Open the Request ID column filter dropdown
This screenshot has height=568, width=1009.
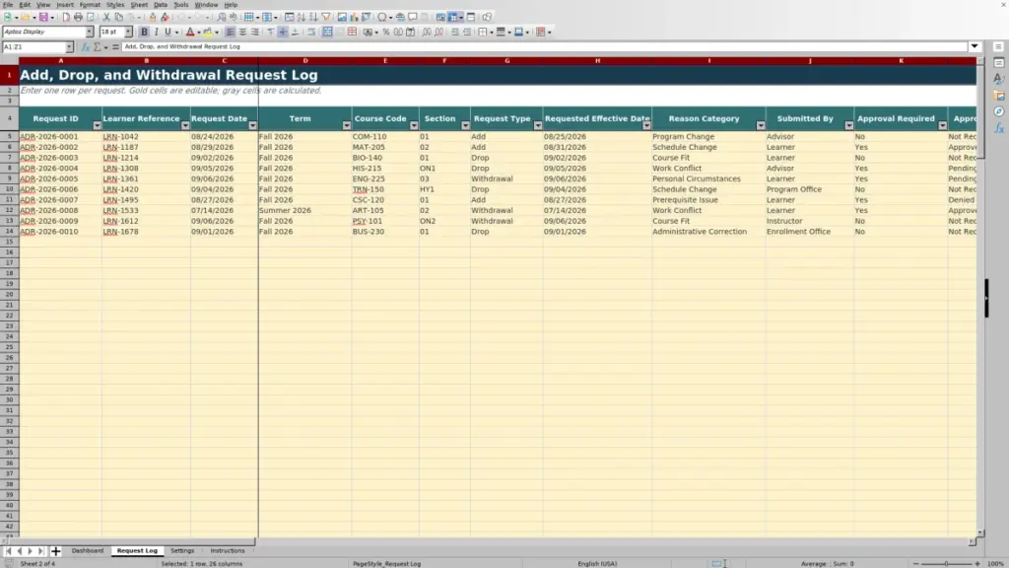click(x=97, y=125)
